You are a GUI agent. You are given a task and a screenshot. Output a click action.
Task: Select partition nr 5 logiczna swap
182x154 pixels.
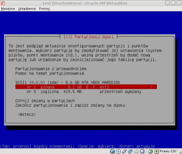click(x=83, y=91)
